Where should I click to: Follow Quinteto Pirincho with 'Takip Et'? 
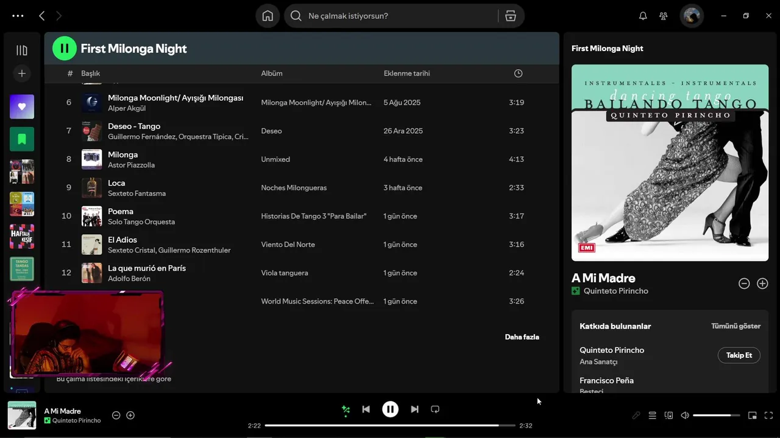tap(739, 355)
